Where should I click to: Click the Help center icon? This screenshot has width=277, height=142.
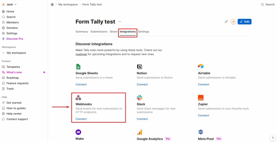pos(3,114)
